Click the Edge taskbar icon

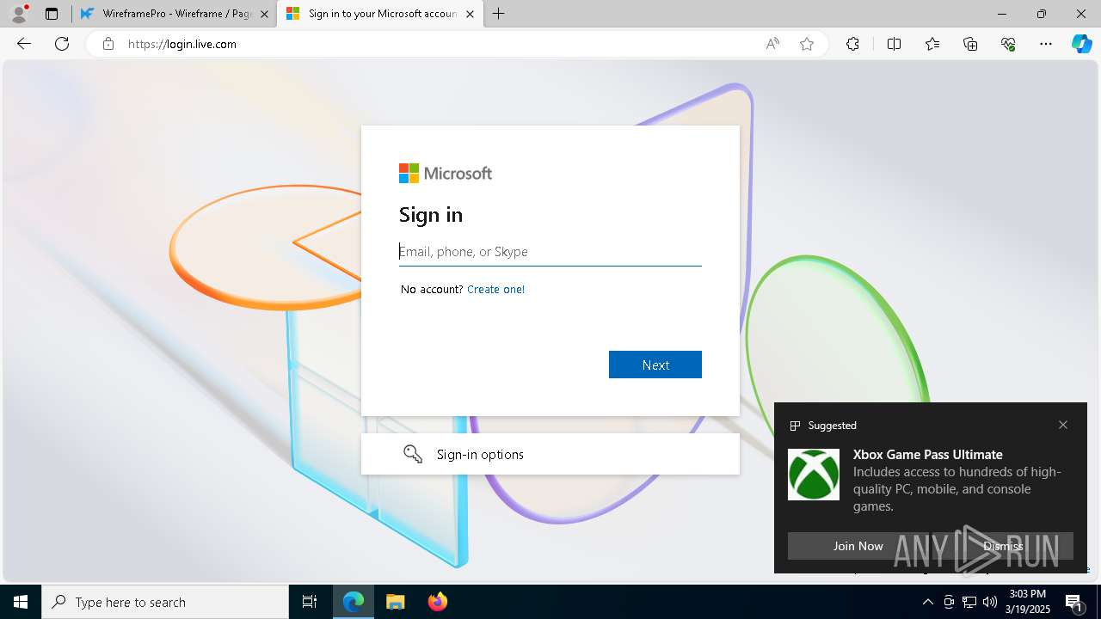tap(354, 602)
